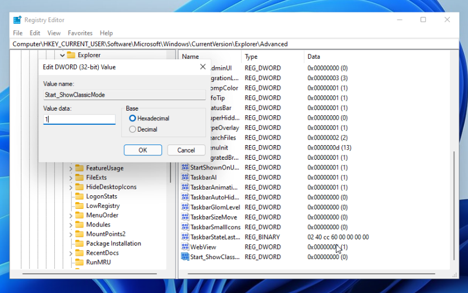
Task: Select the TaskbarAnimati... DWORD value icon
Action: point(185,187)
